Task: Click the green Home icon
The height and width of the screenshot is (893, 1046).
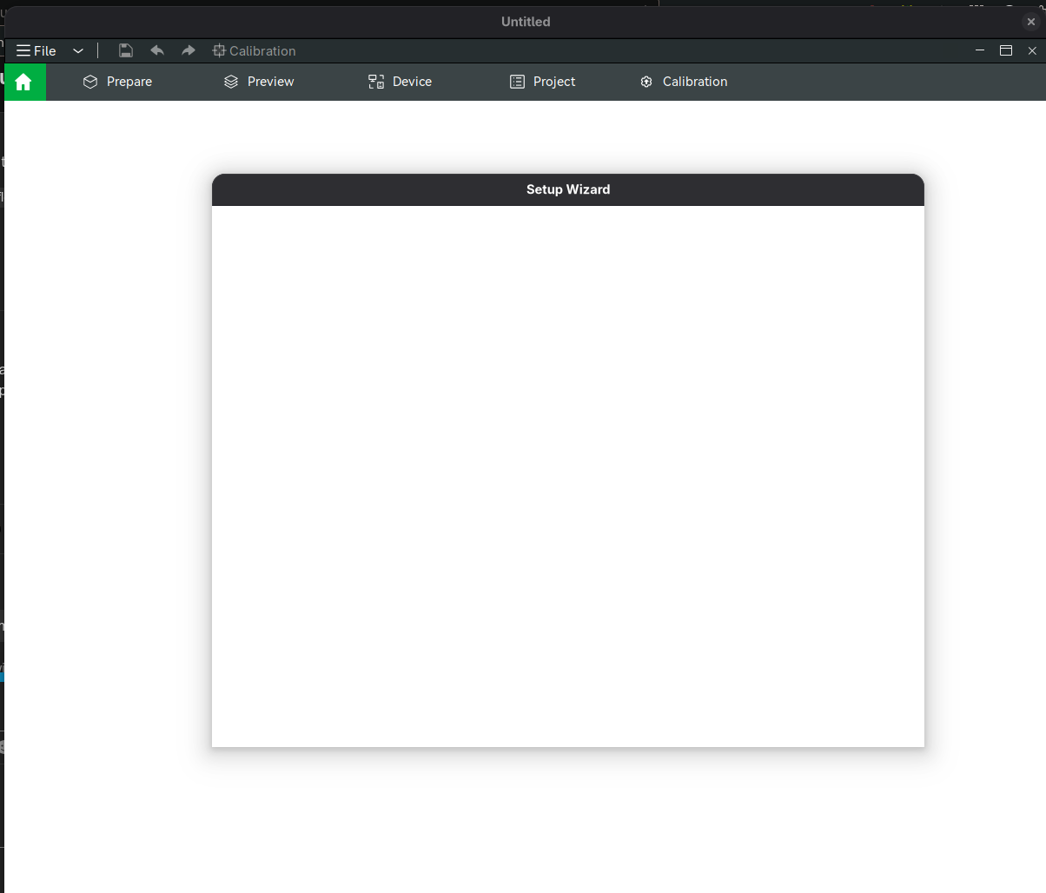Action: pyautogui.click(x=23, y=82)
